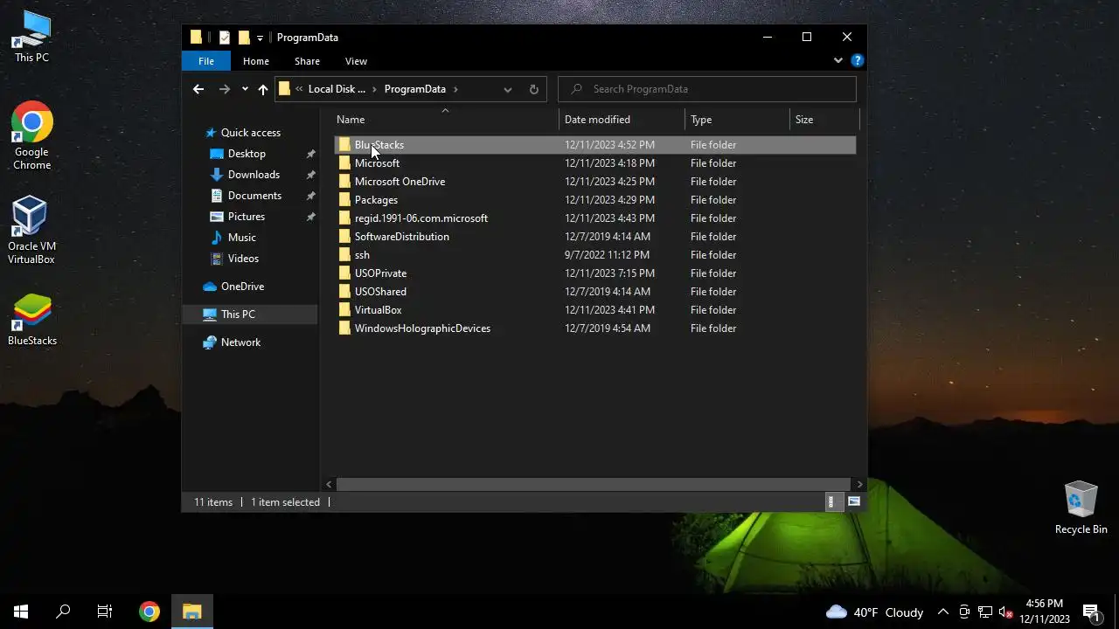
Task: Switch to the Home ribbon tab
Action: point(256,61)
